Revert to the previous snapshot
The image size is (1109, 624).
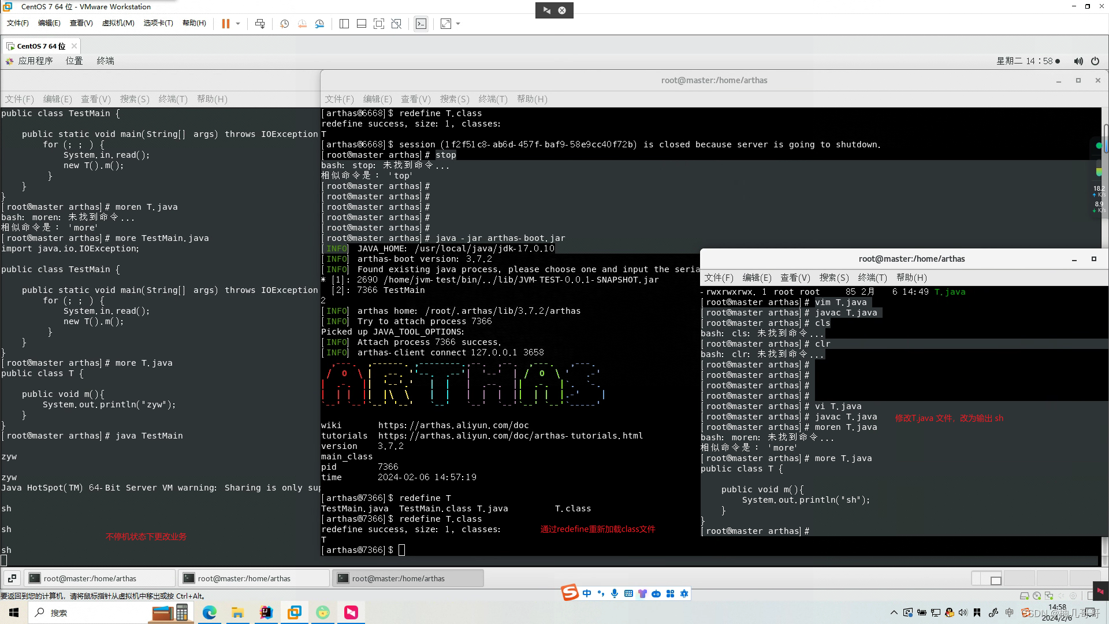(302, 24)
